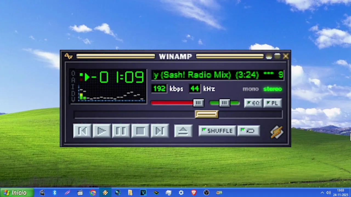Show hidden system tray icons

322,193
